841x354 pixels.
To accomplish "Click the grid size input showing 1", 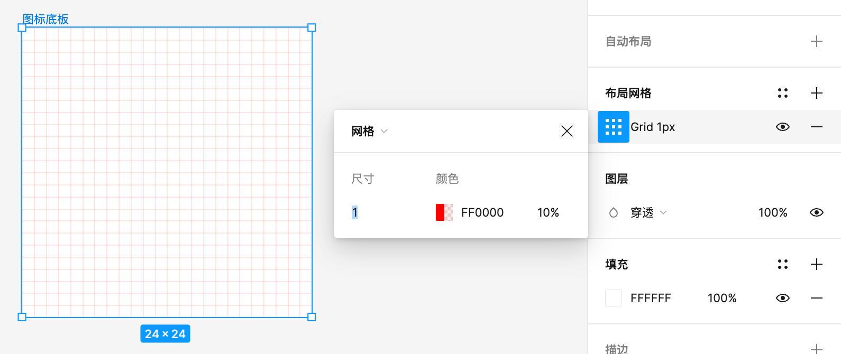I will [x=355, y=212].
